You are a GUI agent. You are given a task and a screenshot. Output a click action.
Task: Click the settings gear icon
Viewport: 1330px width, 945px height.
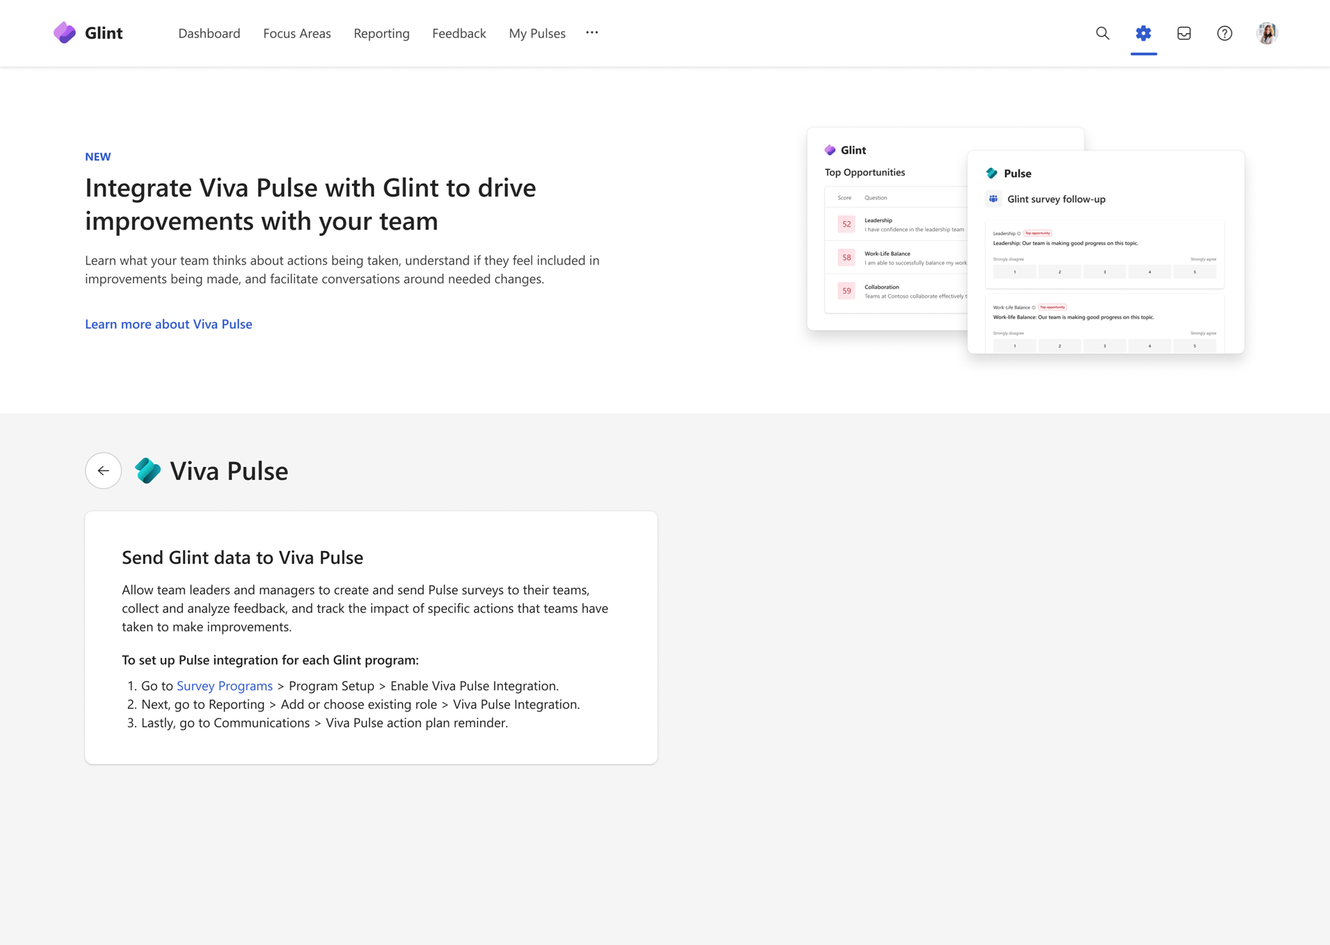1143,33
